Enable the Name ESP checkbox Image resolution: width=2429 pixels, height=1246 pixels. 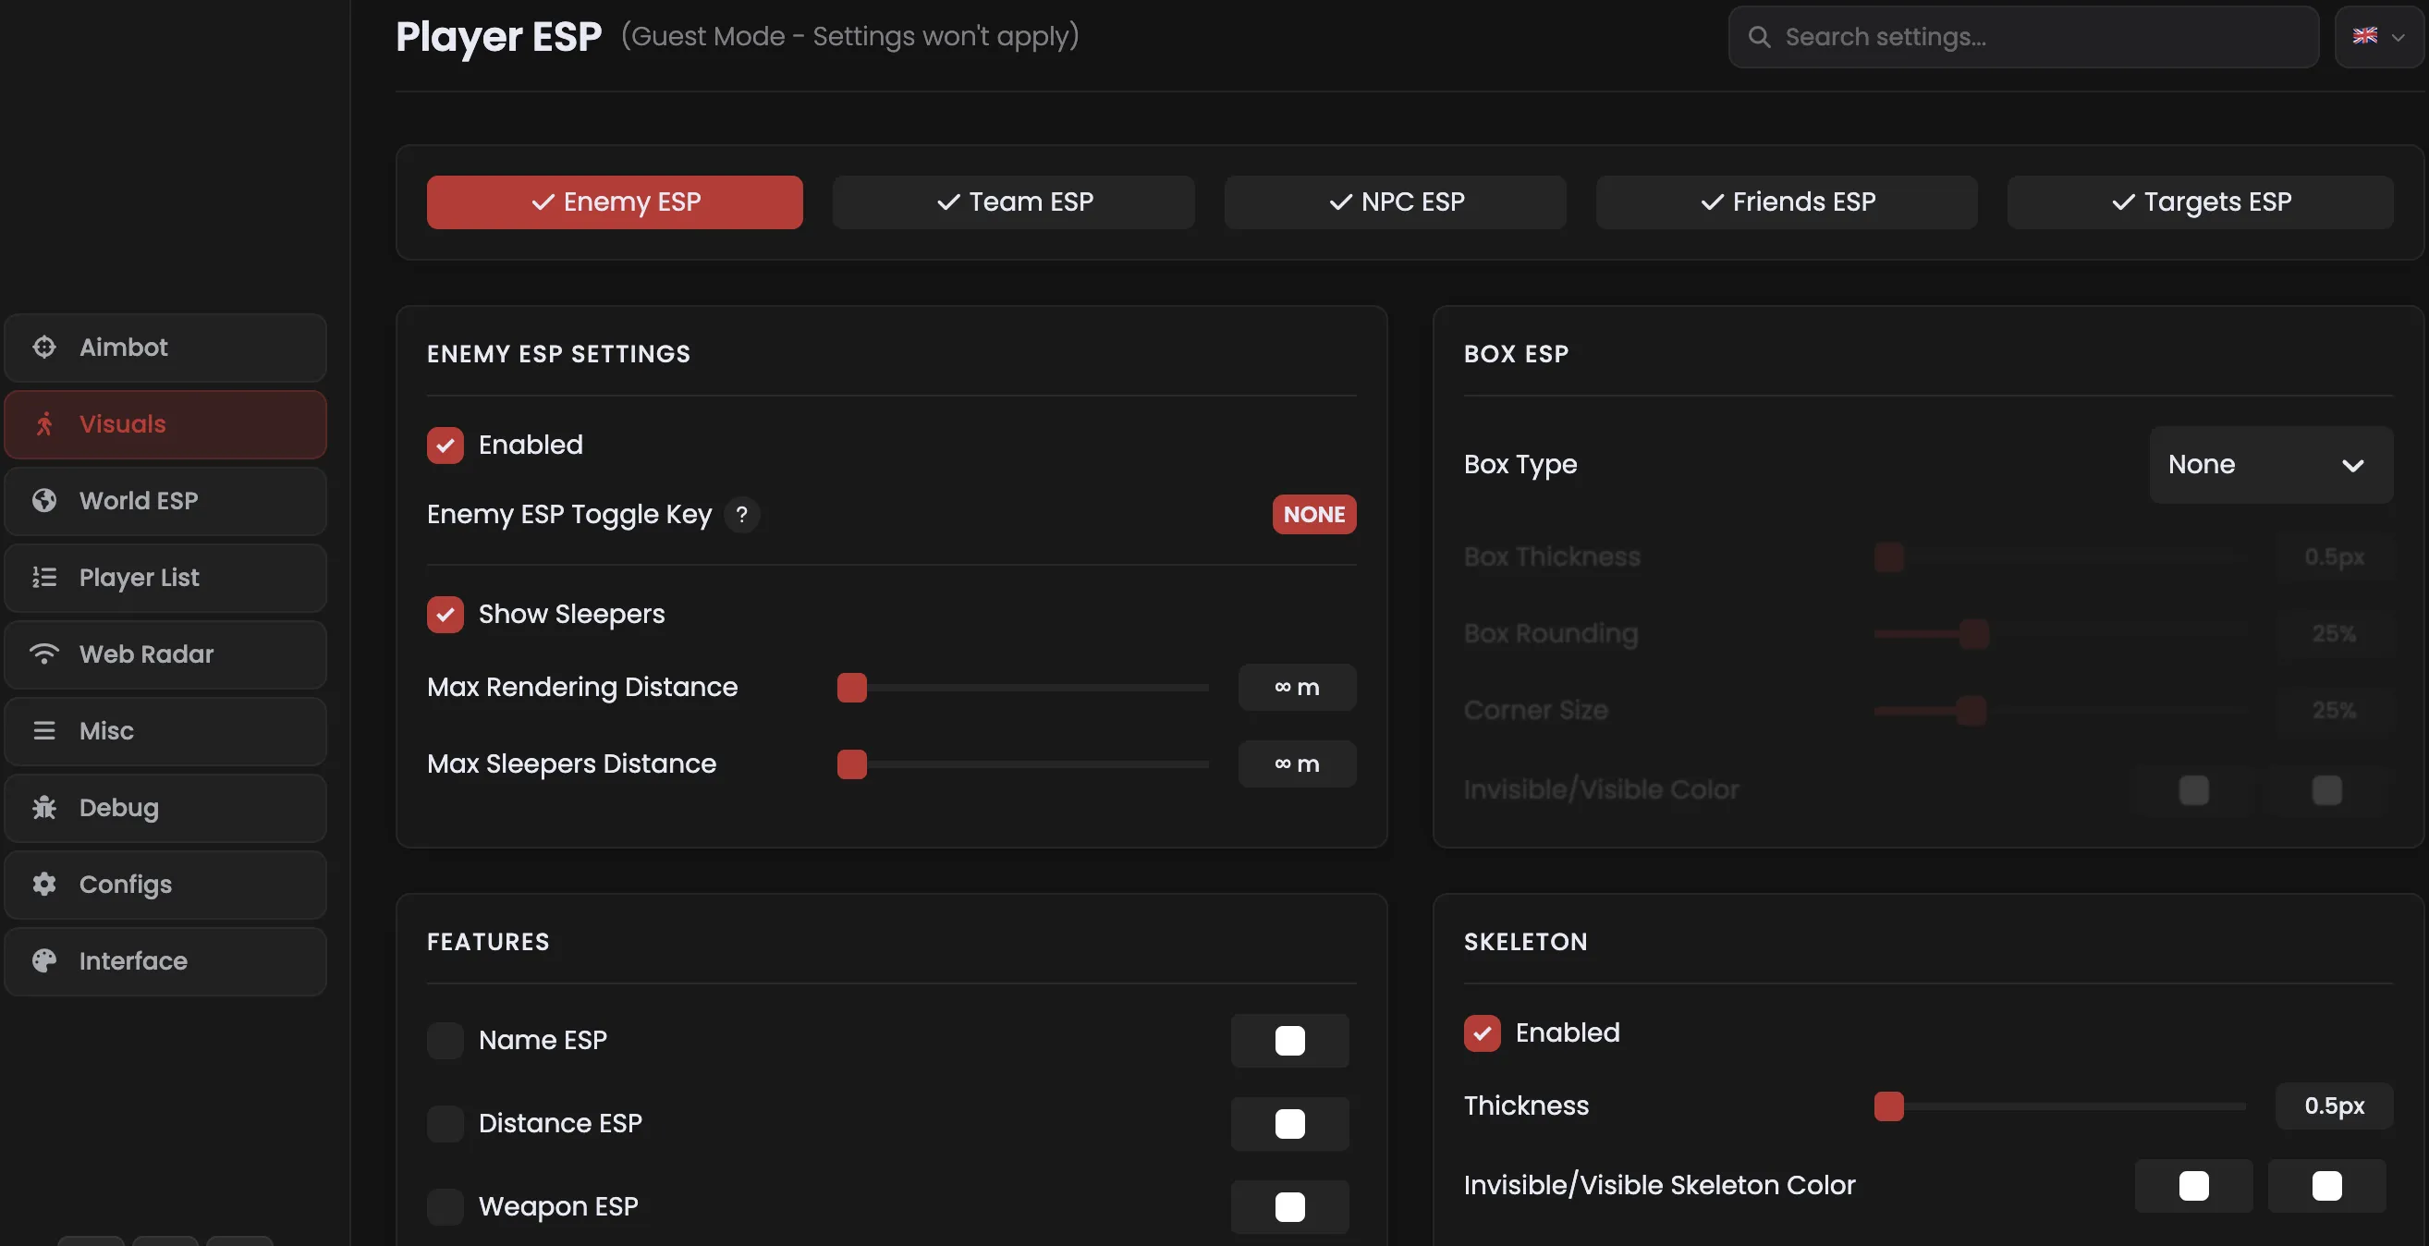446,1041
